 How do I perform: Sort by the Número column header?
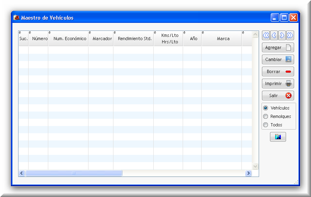coord(39,39)
